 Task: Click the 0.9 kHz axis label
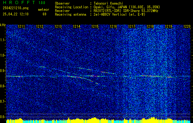3,71
